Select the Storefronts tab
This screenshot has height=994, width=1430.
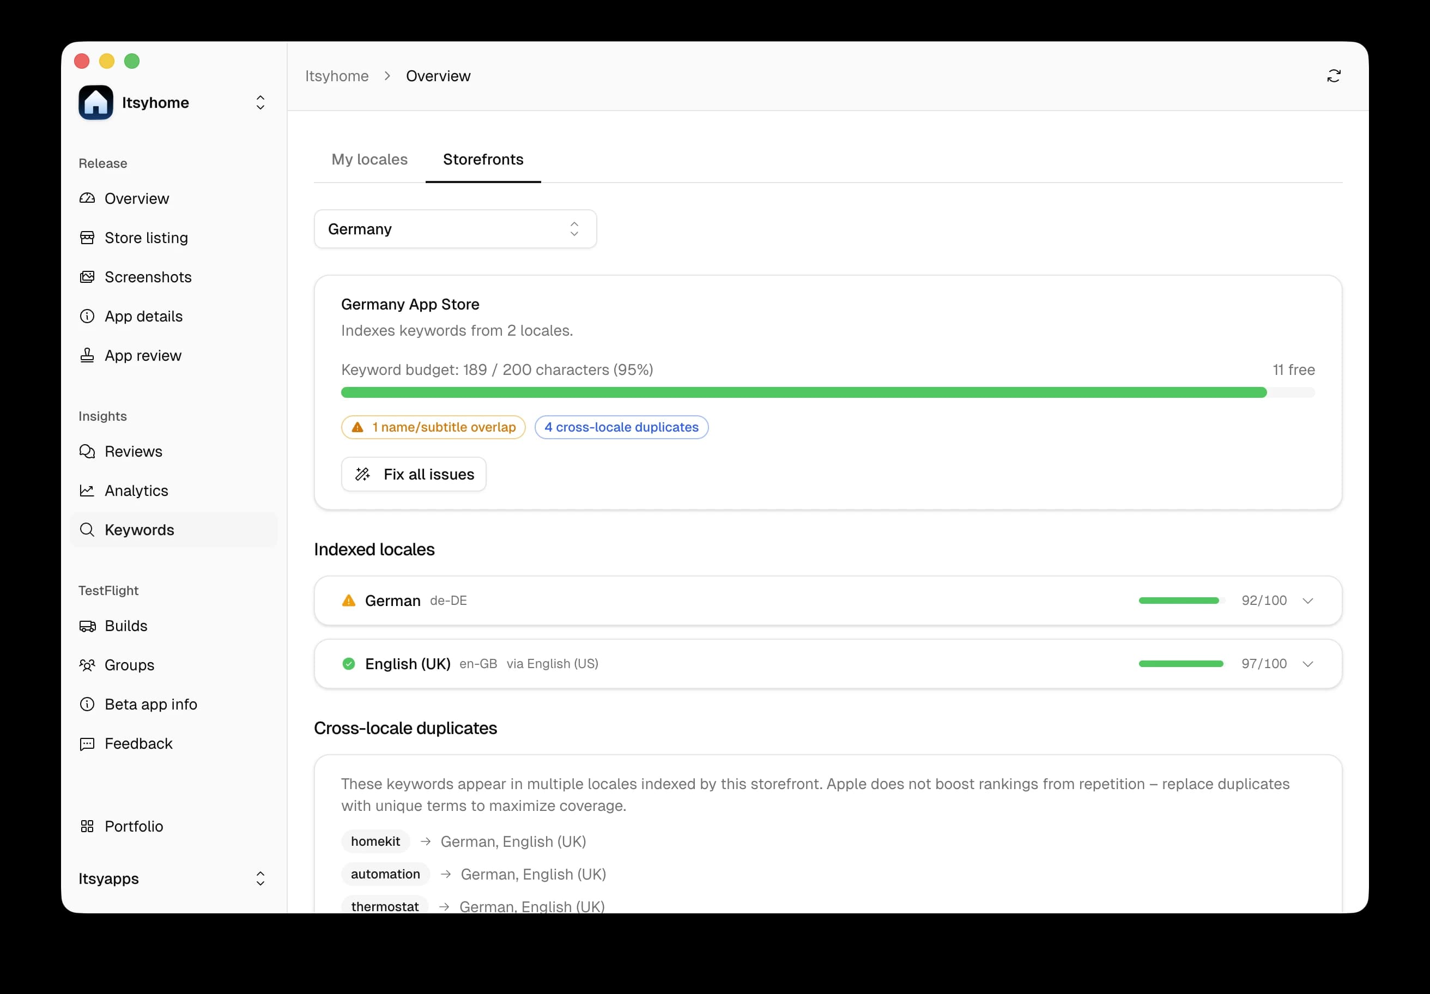[483, 160]
